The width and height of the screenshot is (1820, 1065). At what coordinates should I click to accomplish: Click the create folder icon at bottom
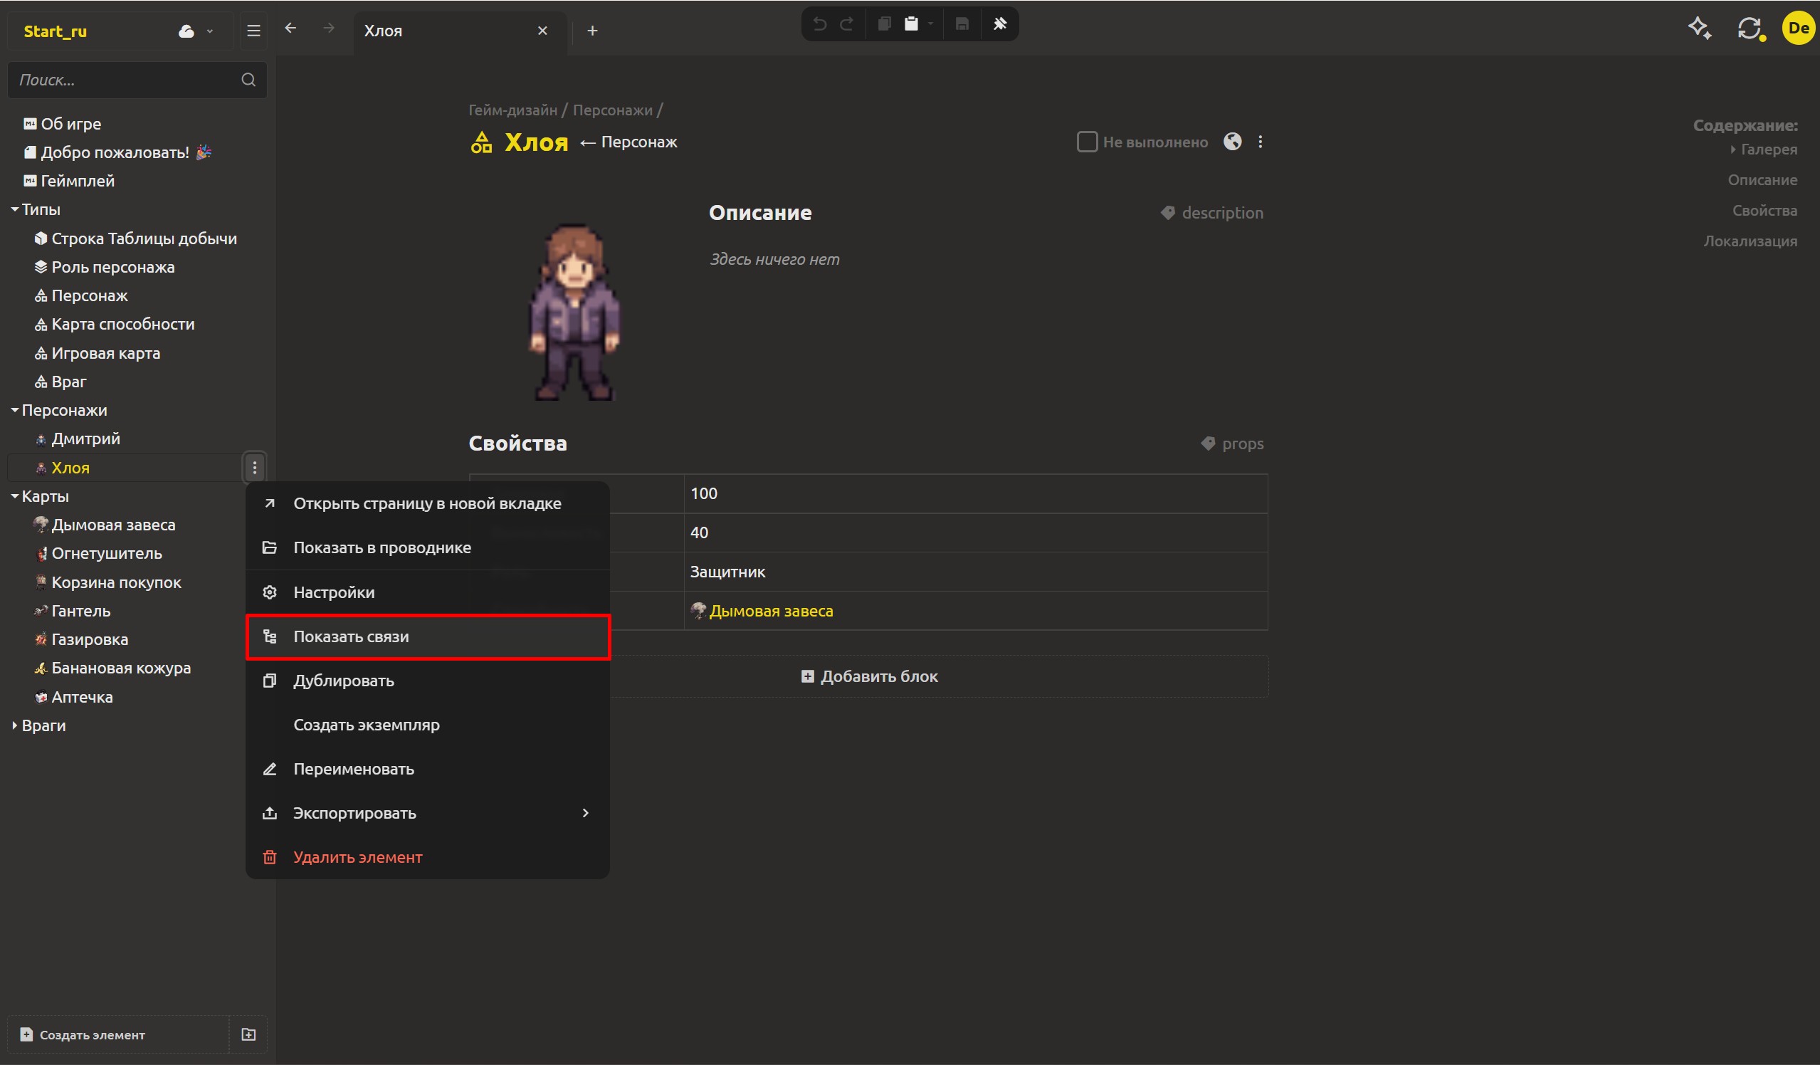(248, 1034)
